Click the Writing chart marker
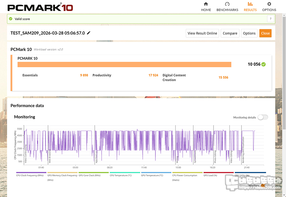 click(177, 159)
